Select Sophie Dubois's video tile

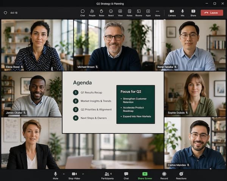coord(195,94)
